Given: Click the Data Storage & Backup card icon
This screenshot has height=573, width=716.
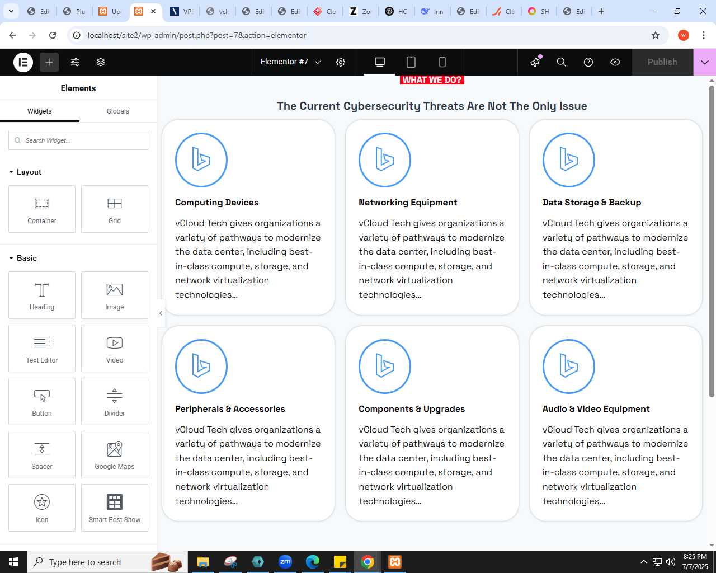Looking at the screenshot, I should tap(569, 160).
